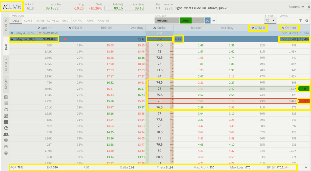The height and width of the screenshot is (171, 311).
Task: Switch to GRID trade mode
Action: coord(65,21)
